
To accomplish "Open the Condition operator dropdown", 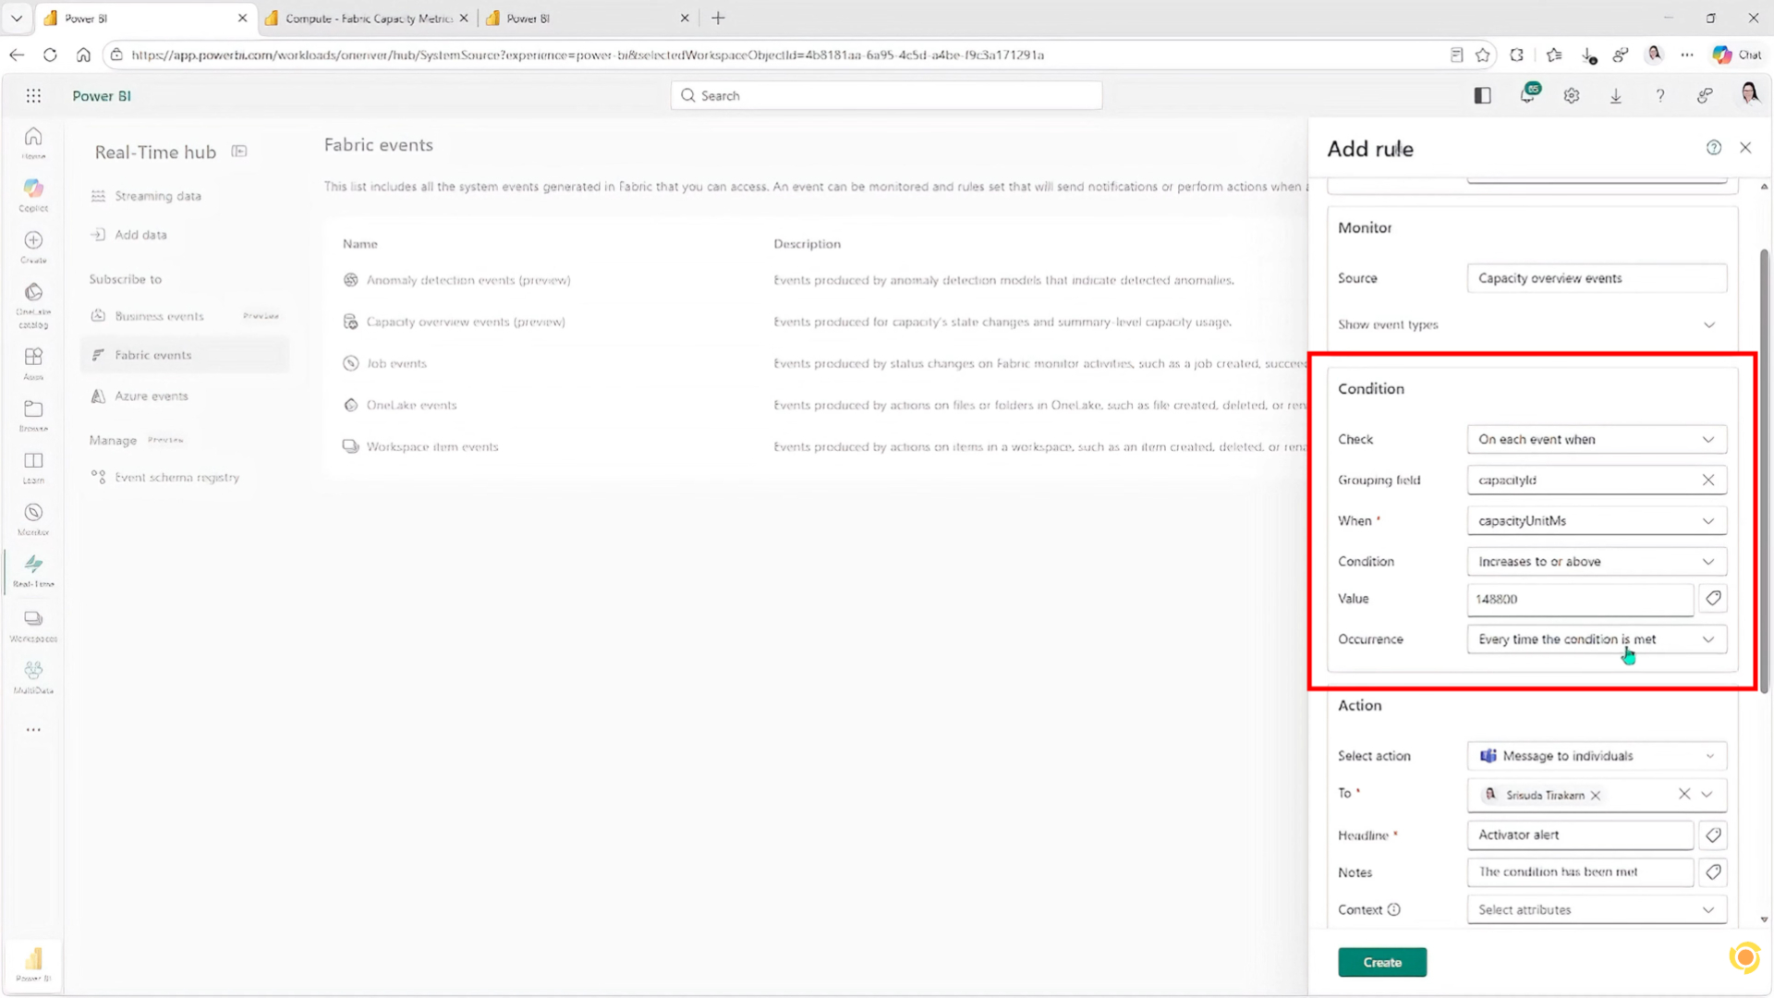I will coord(1597,562).
